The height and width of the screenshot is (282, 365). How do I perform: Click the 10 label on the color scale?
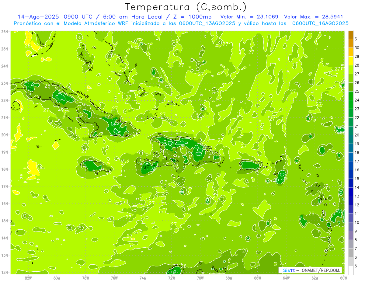point(357,222)
